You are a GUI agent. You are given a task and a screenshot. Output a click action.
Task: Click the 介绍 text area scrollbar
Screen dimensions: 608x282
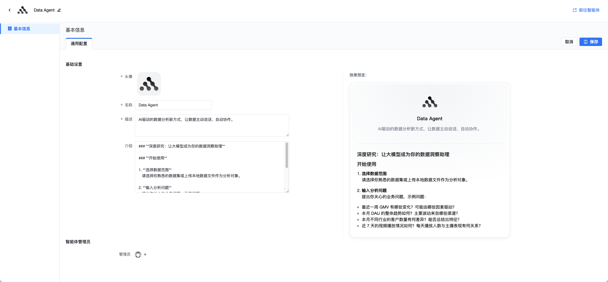point(287,155)
